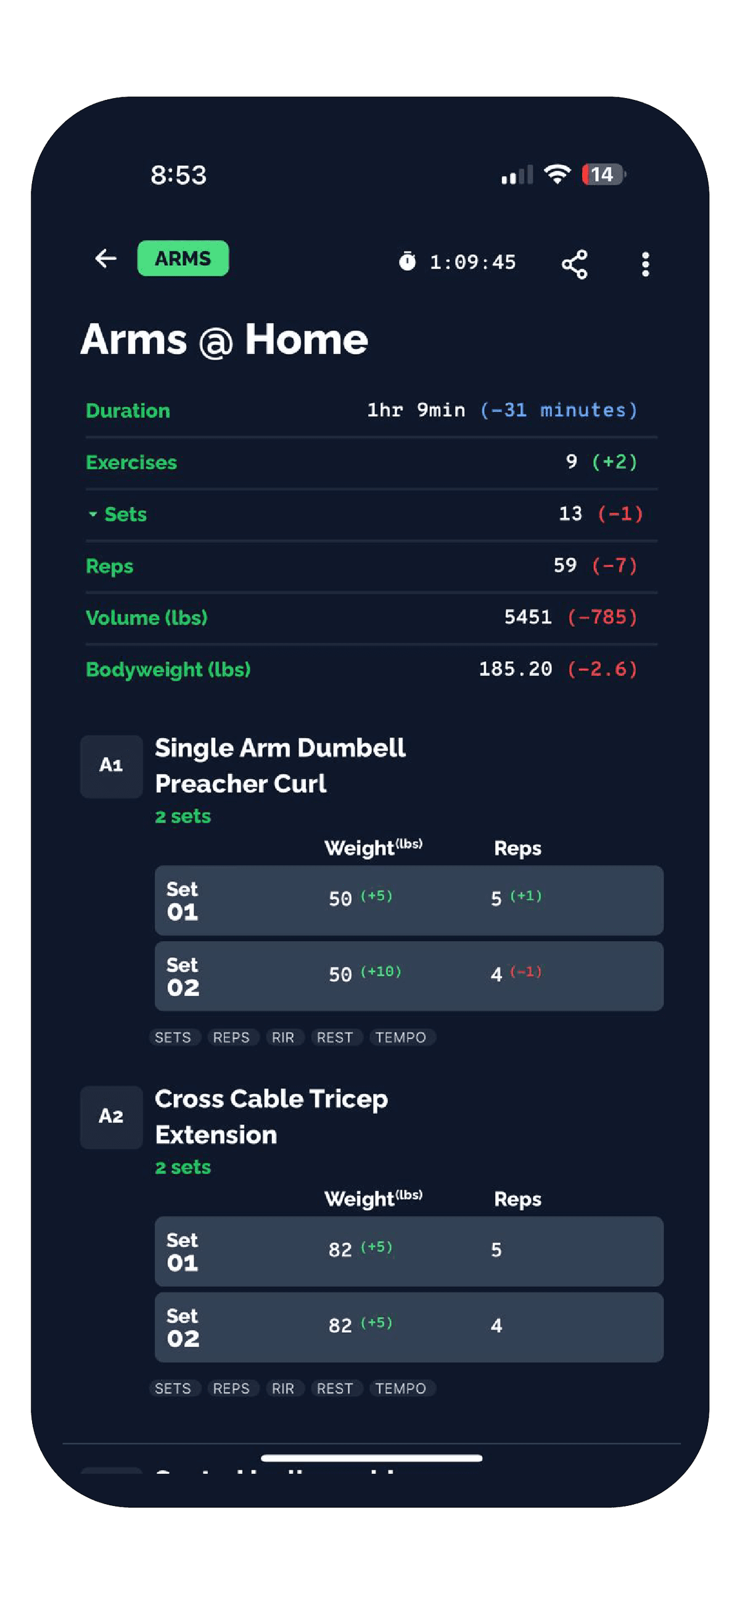
Task: Expand Set 02 of Cross Cable Tricep Extension
Action: [x=409, y=1326]
